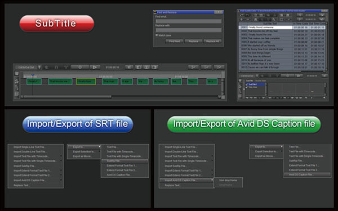
Task: Click the undo arrow icon in the timeline toolbar
Action: [46, 68]
